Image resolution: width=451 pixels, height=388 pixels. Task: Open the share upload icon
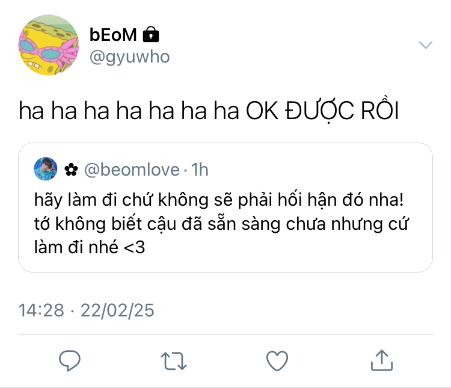[x=382, y=360]
